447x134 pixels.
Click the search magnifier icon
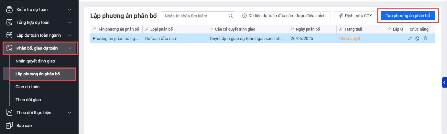pyautogui.click(x=231, y=16)
